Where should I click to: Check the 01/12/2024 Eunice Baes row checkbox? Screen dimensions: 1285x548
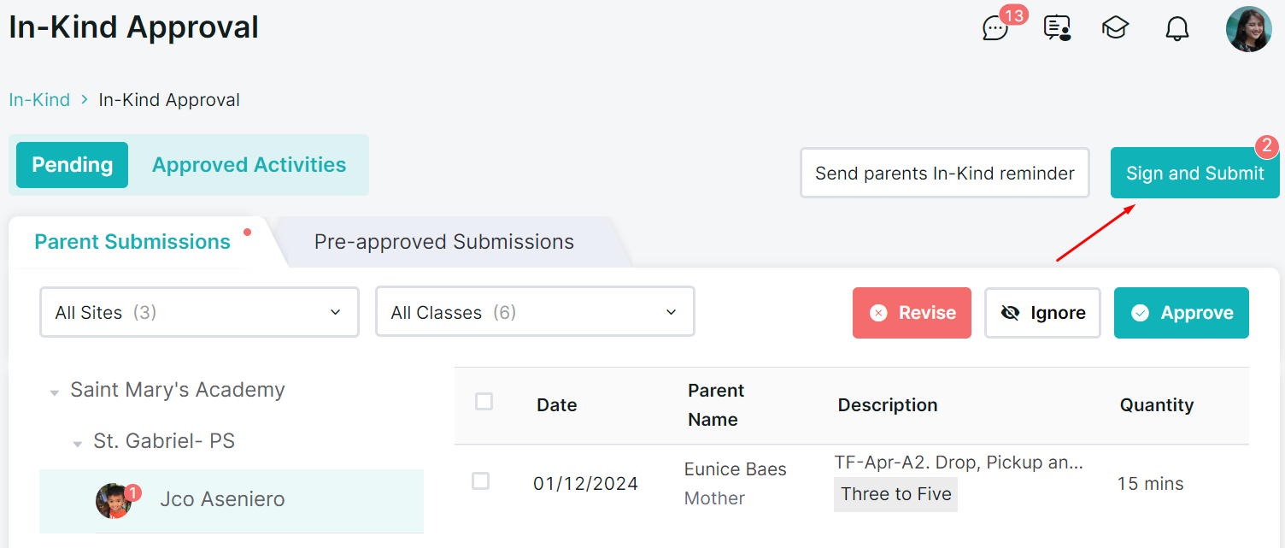pos(480,480)
